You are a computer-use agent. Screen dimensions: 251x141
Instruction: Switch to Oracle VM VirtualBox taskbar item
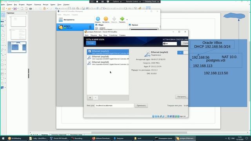click(59, 138)
